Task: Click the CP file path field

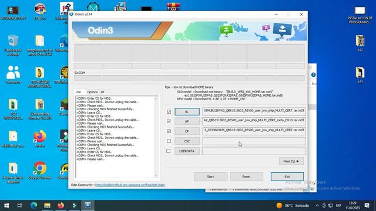Action: [x=254, y=131]
